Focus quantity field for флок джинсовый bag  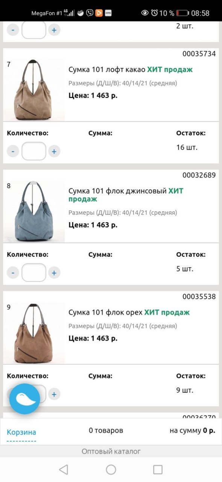tap(34, 273)
